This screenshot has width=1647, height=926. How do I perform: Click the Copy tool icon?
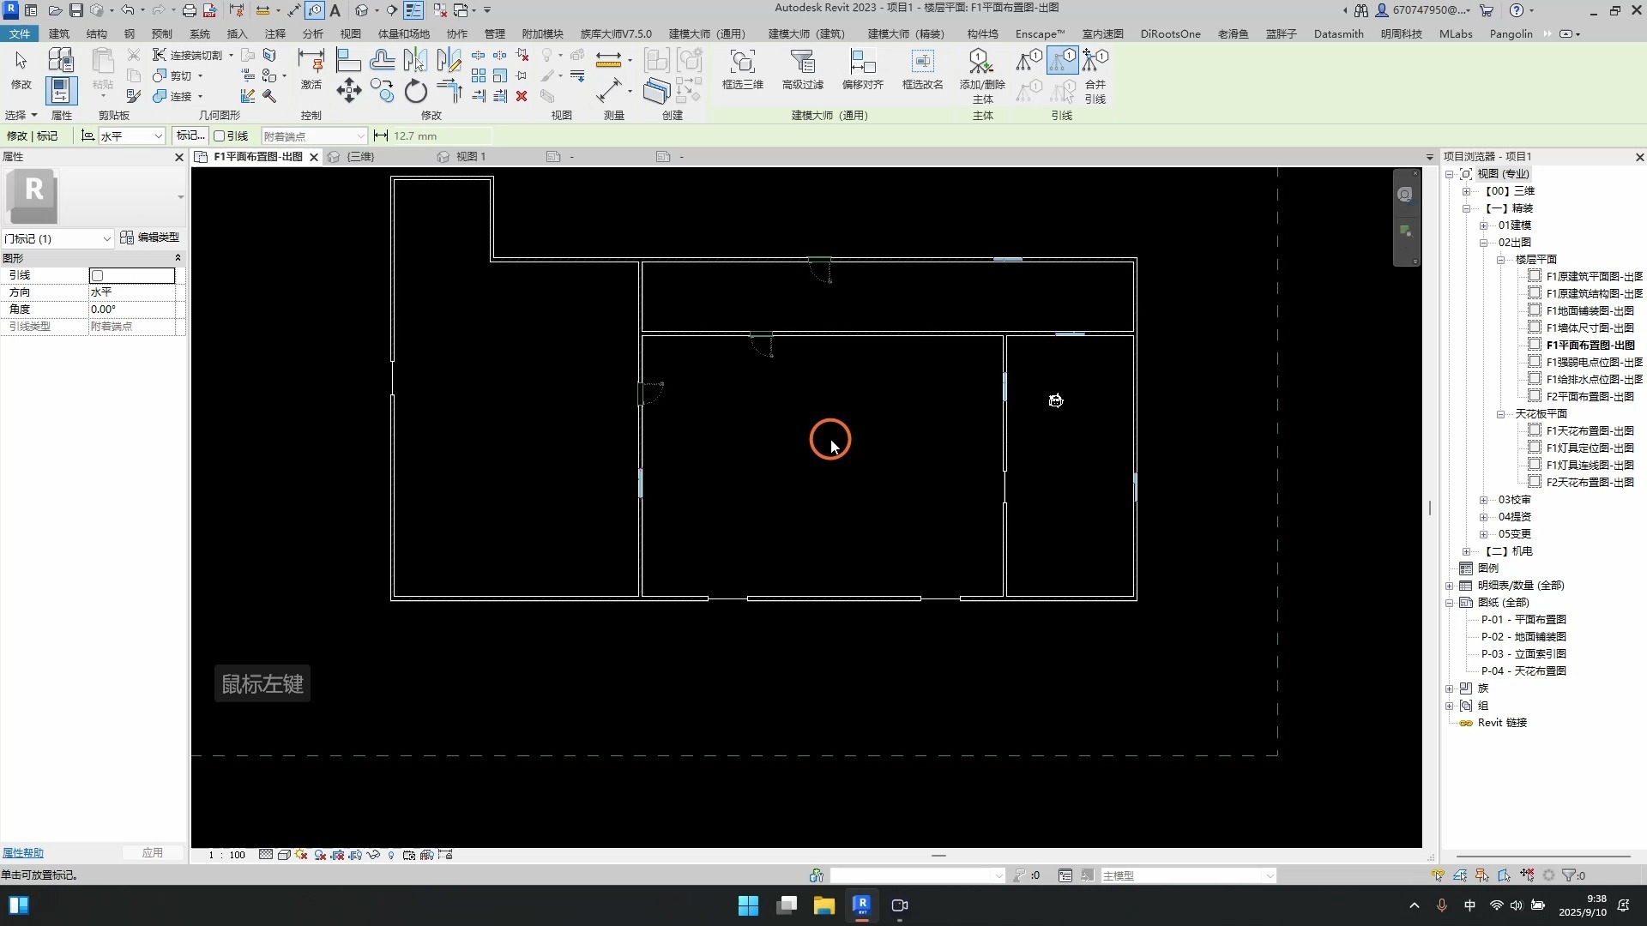pyautogui.click(x=383, y=91)
